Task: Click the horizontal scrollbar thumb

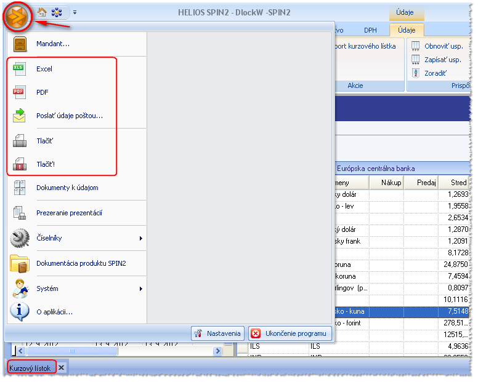Action: (x=72, y=351)
